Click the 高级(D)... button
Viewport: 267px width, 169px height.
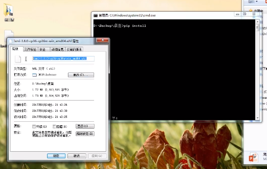(x=85, y=126)
